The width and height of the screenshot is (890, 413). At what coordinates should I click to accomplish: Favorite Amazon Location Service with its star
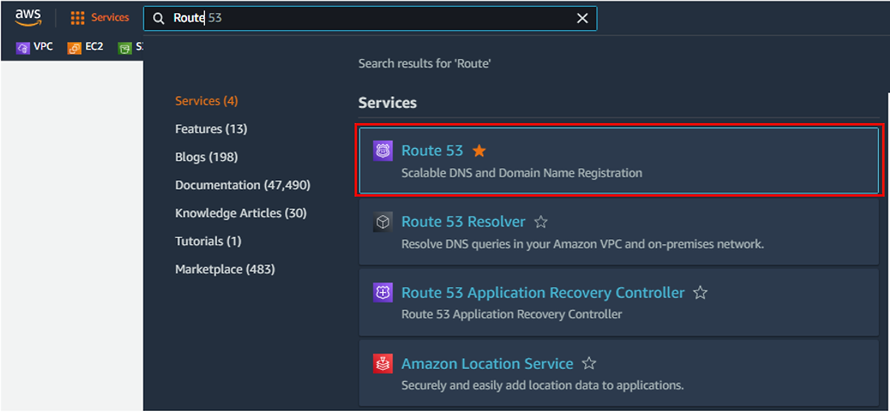pos(589,364)
